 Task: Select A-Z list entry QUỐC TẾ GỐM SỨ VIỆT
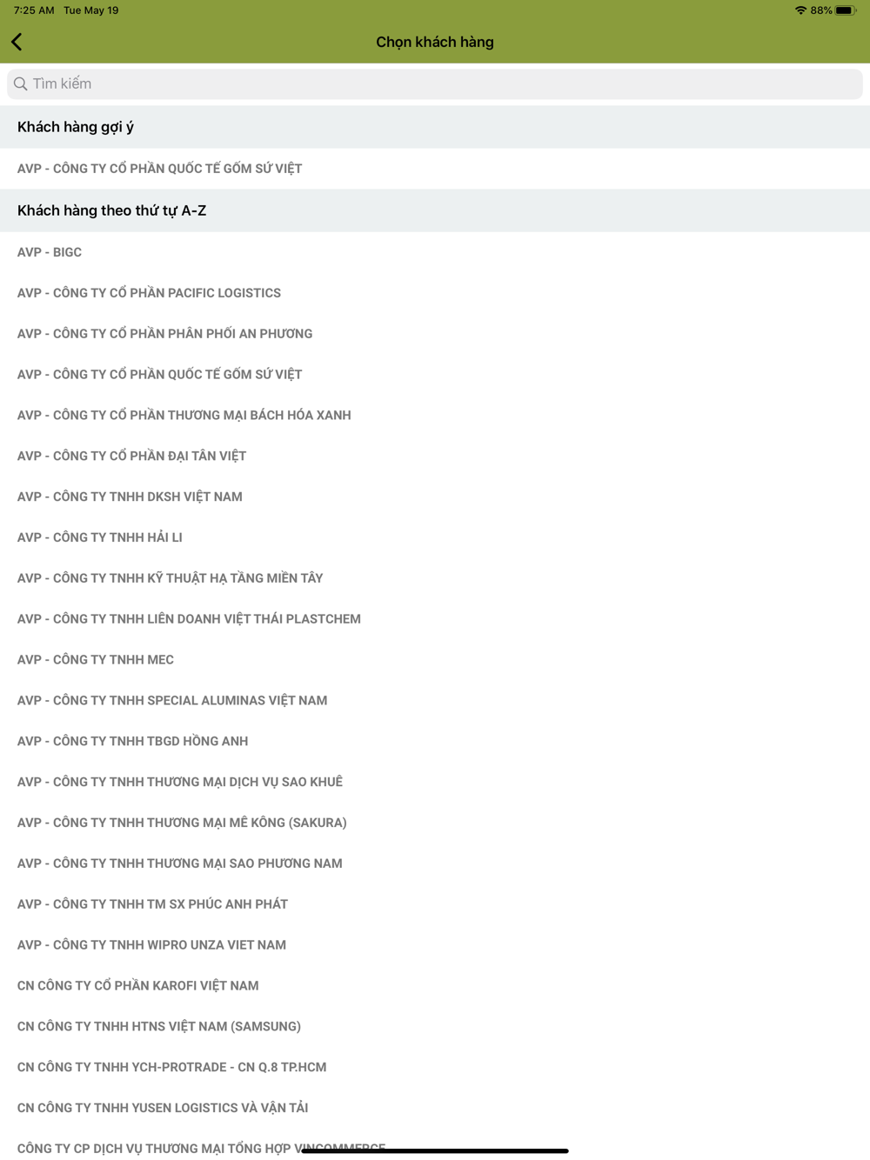435,375
